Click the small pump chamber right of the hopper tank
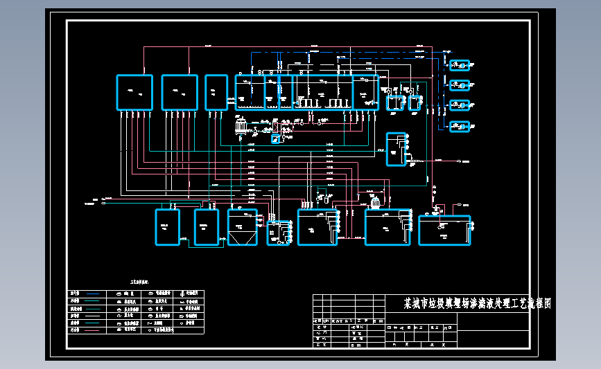Viewport: 601px width, 369px height. [279, 233]
